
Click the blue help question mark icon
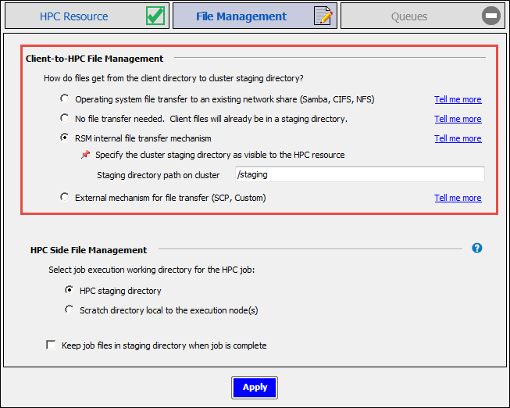tap(477, 249)
